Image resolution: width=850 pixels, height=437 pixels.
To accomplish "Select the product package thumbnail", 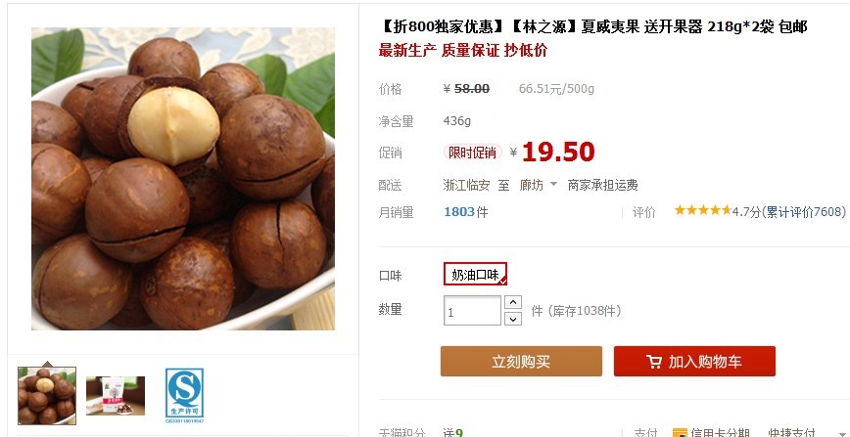I will (x=116, y=396).
